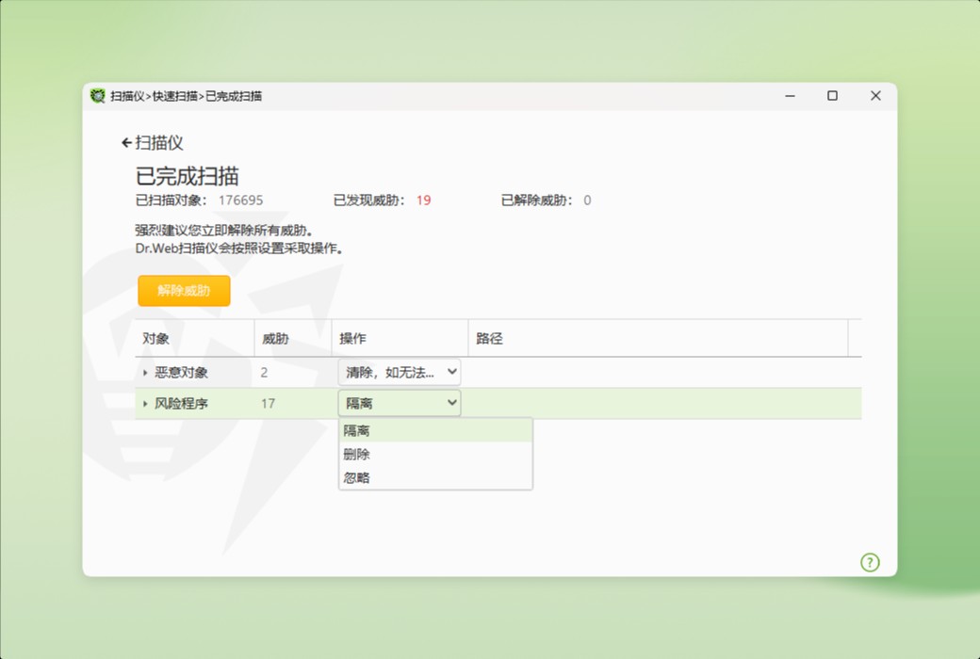Image resolution: width=980 pixels, height=659 pixels.
Task: Click the 对象 column header
Action: click(x=157, y=338)
